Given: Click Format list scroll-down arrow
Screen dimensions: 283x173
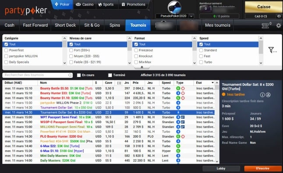Looking at the screenshot, I should click(x=195, y=63).
